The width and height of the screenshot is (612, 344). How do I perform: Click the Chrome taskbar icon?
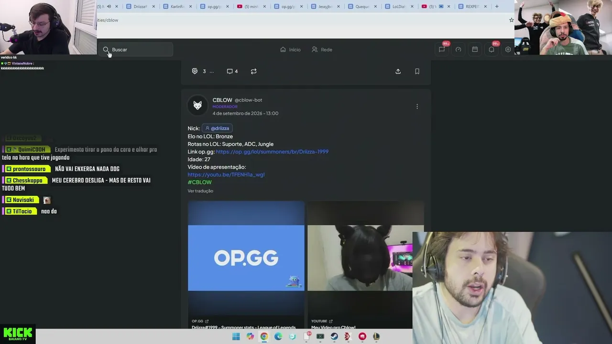click(264, 336)
